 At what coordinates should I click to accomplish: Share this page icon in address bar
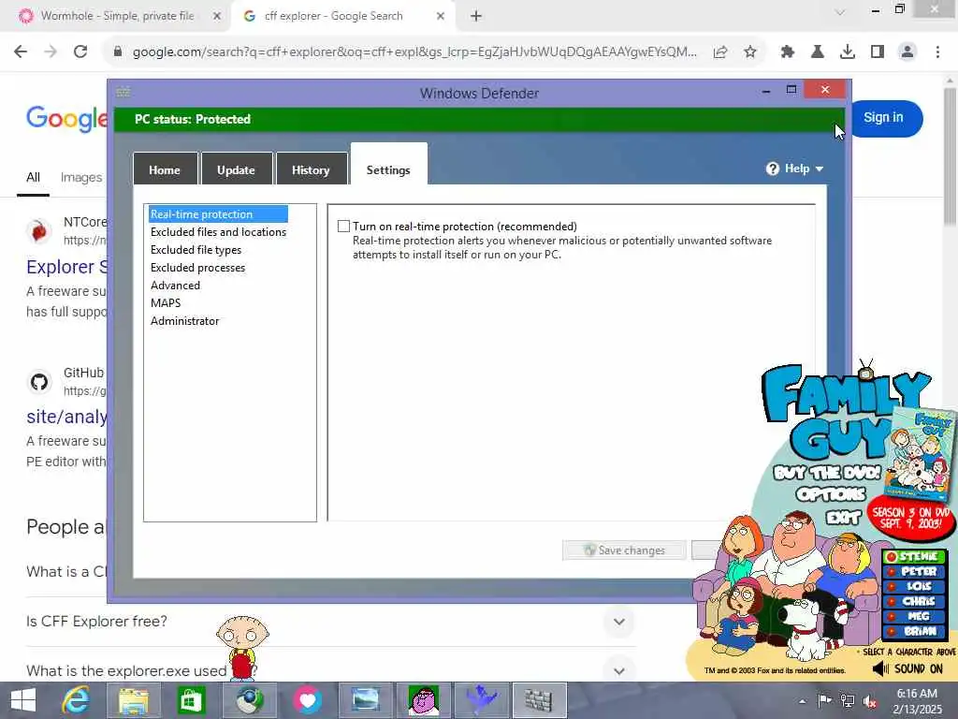coord(720,52)
